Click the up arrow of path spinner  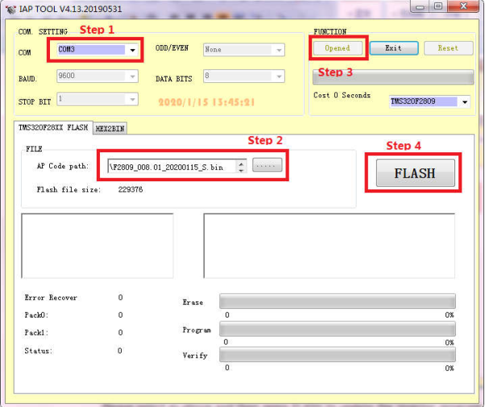point(241,163)
